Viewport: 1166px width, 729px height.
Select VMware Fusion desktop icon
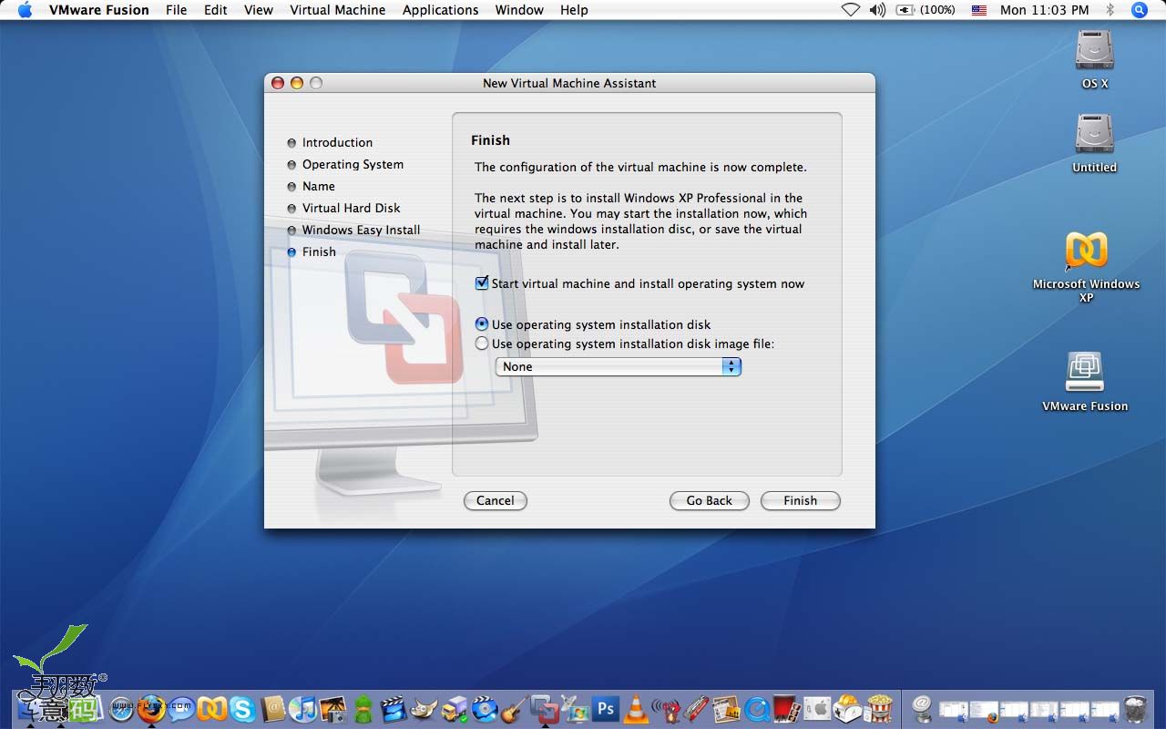(x=1085, y=383)
